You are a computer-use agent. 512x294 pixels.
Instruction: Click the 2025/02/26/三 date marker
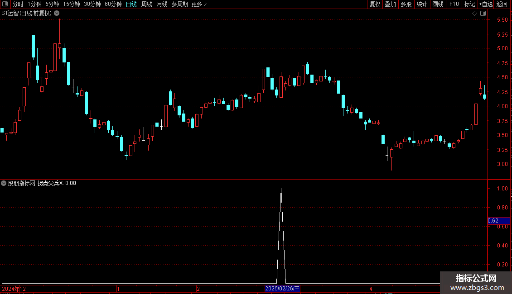[x=282, y=289]
